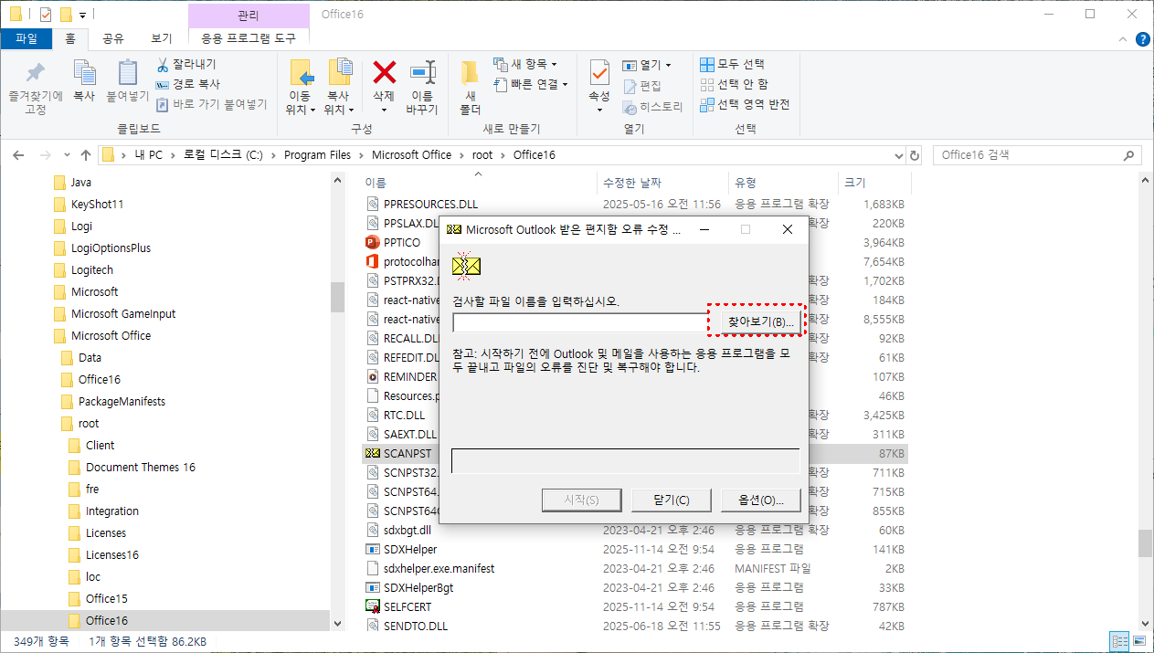1154x653 pixels.
Task: Select the PPTICO PowerPoint icon file
Action: tap(372, 242)
